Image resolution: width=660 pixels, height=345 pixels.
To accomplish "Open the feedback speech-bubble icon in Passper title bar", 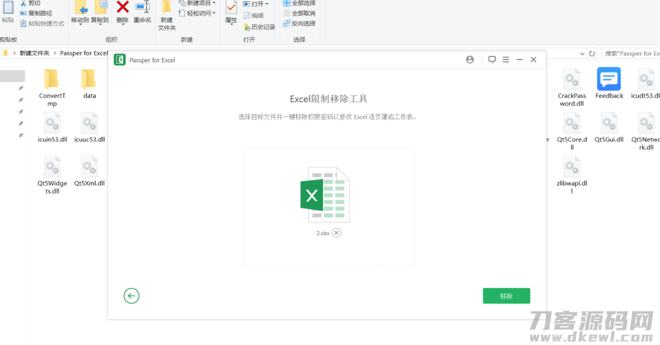I will (492, 59).
